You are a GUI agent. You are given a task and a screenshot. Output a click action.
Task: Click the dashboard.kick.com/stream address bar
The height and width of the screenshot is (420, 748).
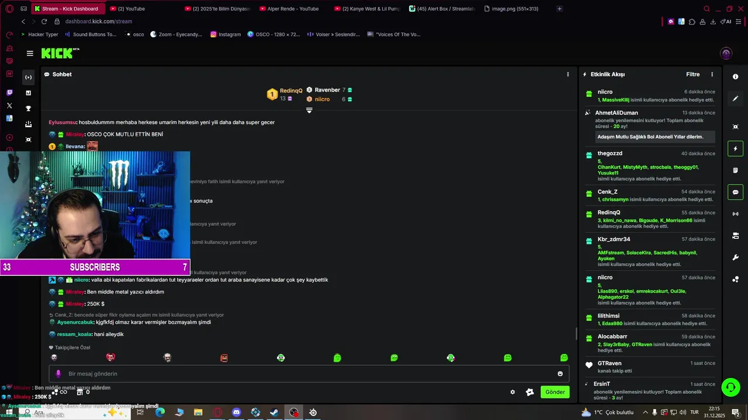click(x=99, y=22)
